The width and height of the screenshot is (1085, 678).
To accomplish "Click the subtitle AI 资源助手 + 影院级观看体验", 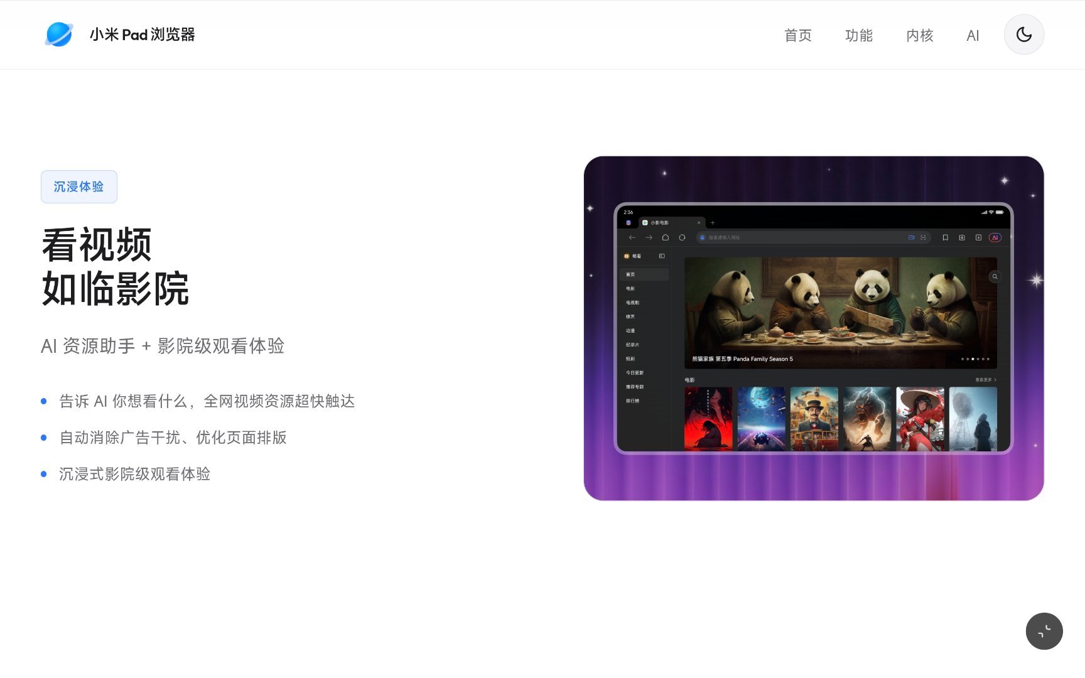I will (x=163, y=346).
